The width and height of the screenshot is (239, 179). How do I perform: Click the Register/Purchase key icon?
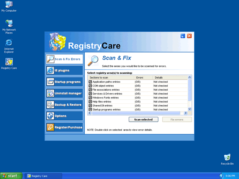tap(50, 127)
